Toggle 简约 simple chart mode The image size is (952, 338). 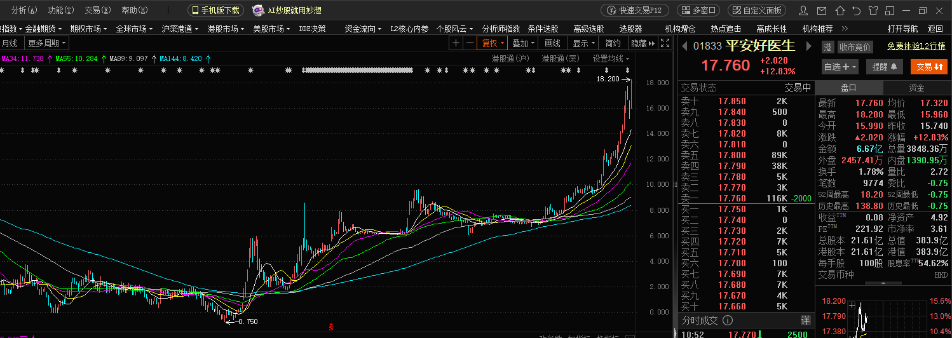pyautogui.click(x=613, y=43)
